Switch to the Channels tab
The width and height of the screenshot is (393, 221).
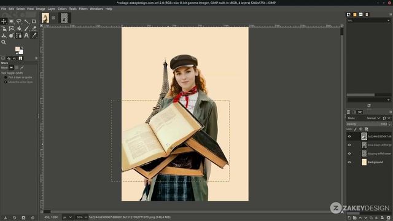pos(354,112)
